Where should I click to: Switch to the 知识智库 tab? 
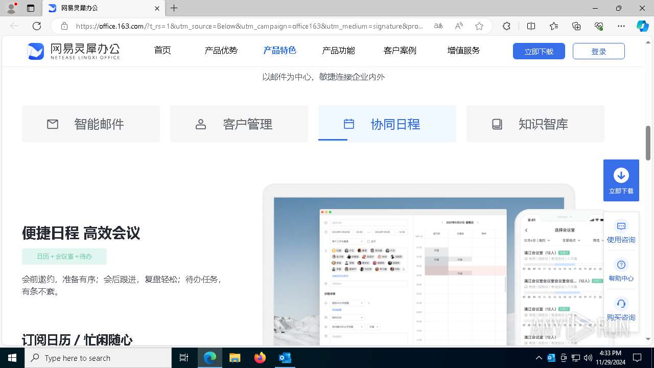pyautogui.click(x=535, y=124)
